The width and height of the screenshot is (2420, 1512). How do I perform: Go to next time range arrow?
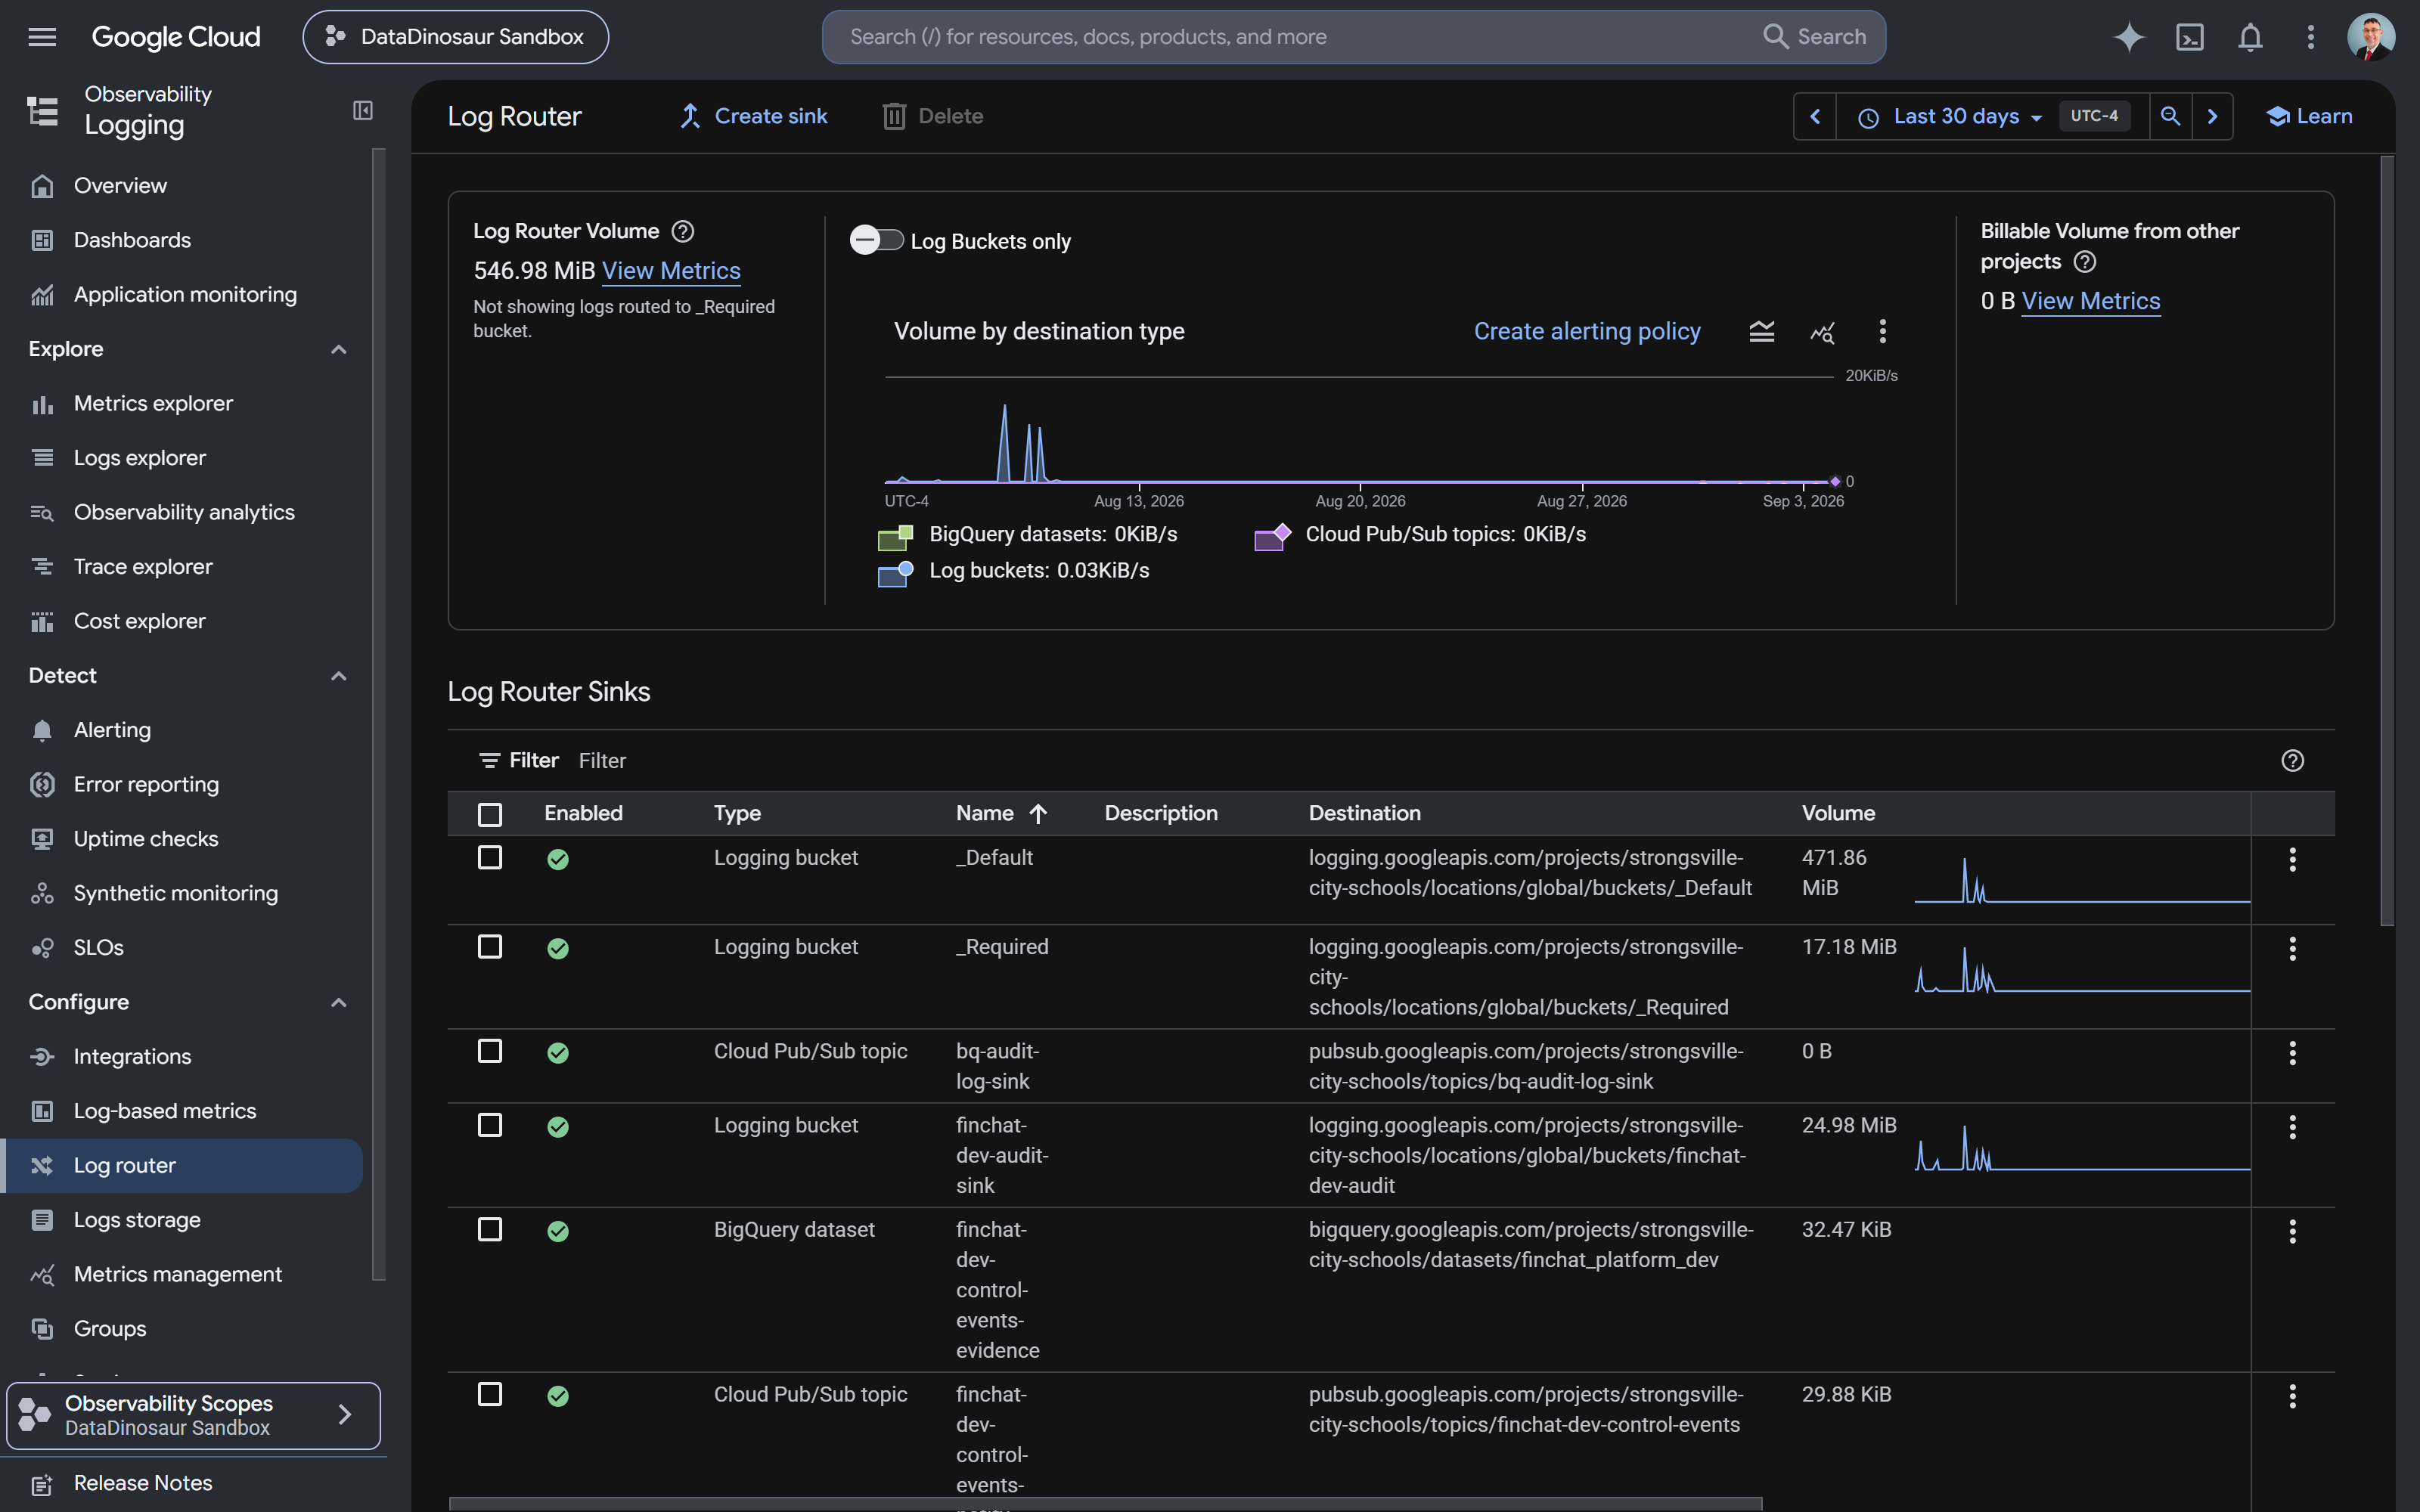point(2212,117)
